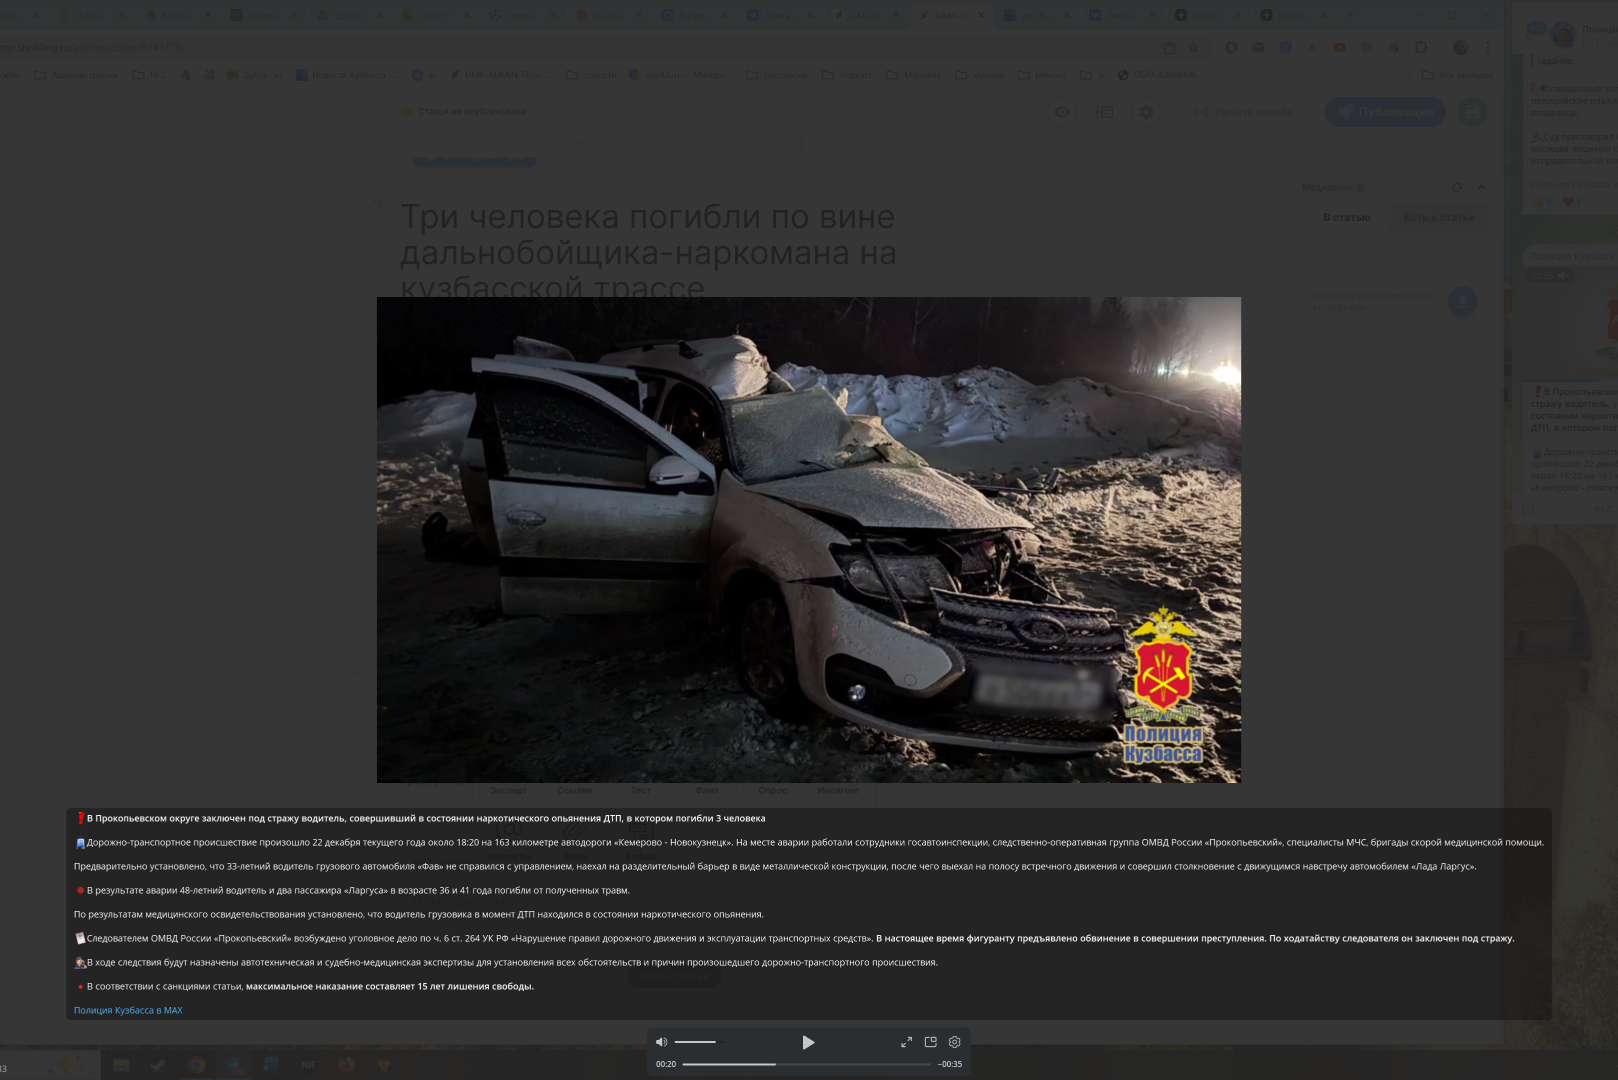Enter fullscreen mode in video player
This screenshot has width=1618, height=1080.
[x=906, y=1042]
